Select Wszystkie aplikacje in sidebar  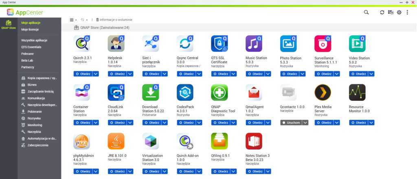click(34, 41)
